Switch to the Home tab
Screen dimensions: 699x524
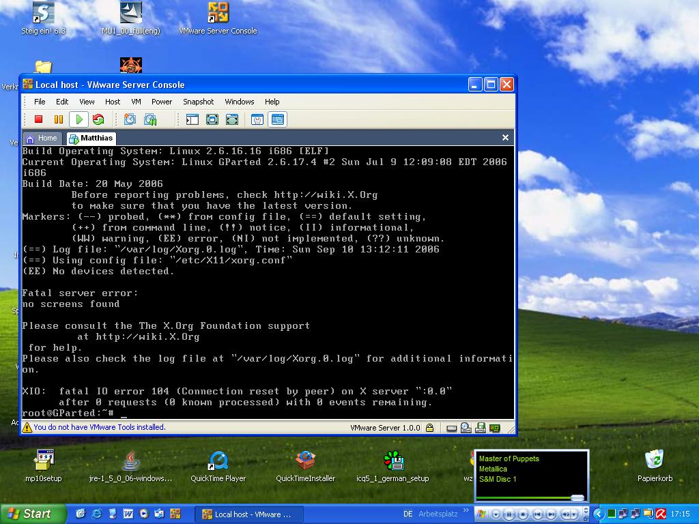42,138
